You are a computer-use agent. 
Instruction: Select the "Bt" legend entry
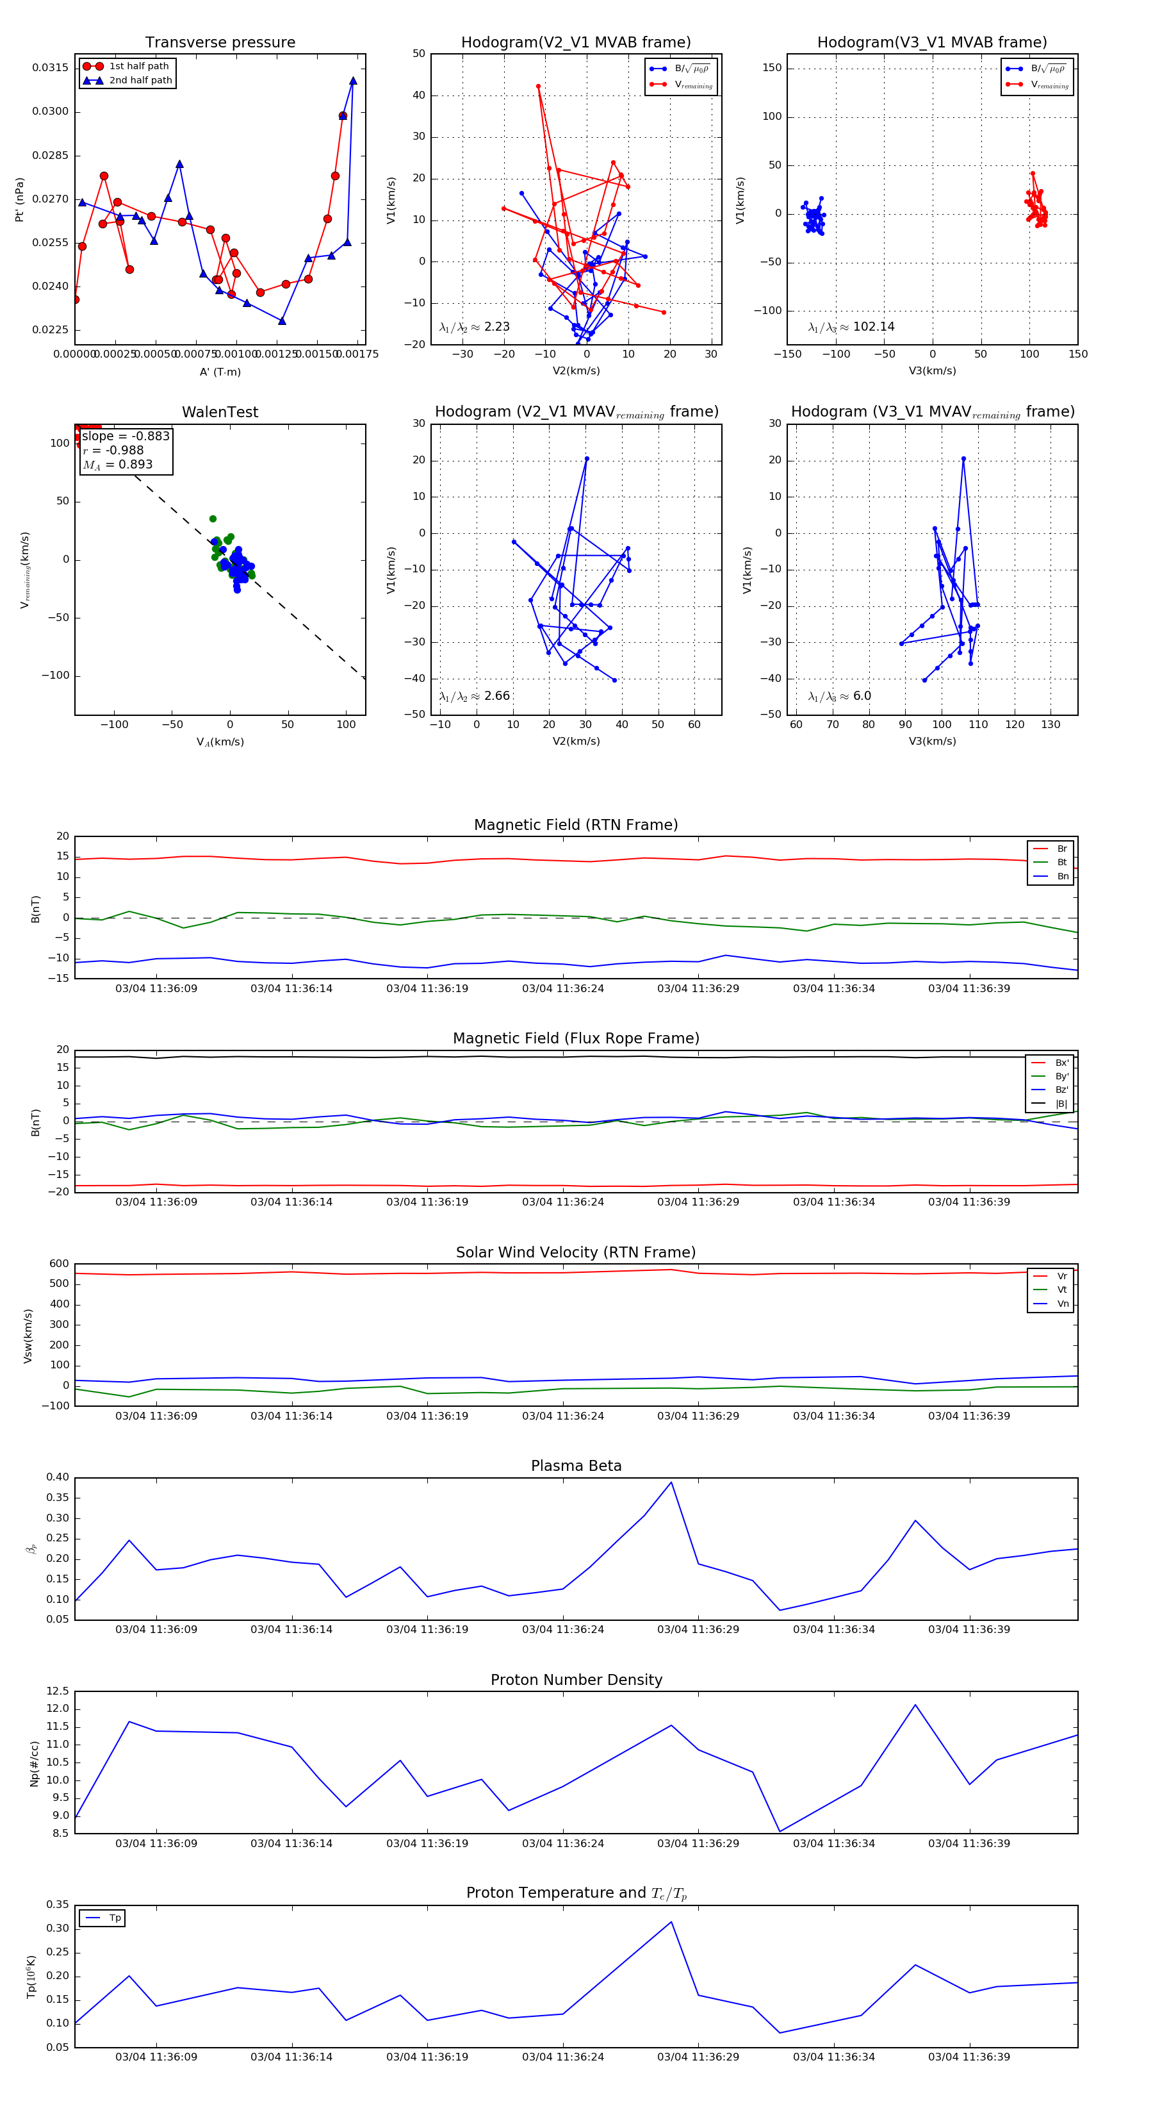tap(1051, 862)
